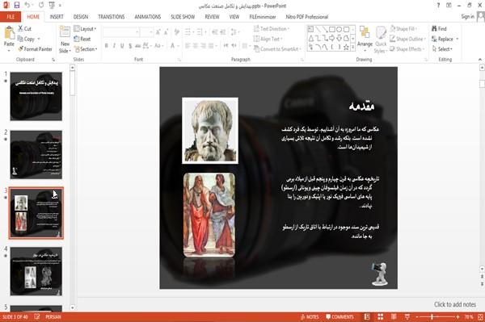Click the Replace button
Screen dimensions: 485x322
(x=443, y=39)
